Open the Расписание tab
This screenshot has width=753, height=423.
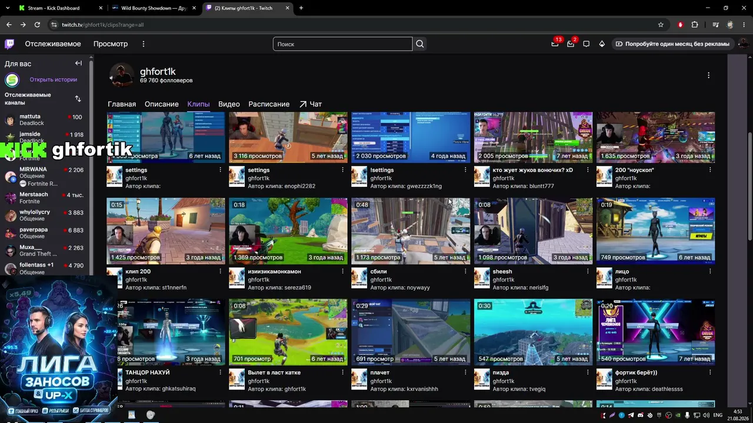(269, 104)
